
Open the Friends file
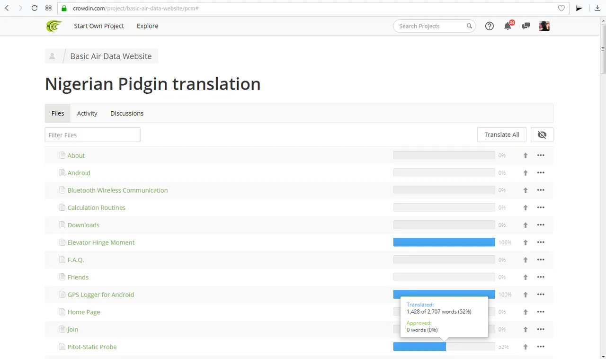point(78,277)
